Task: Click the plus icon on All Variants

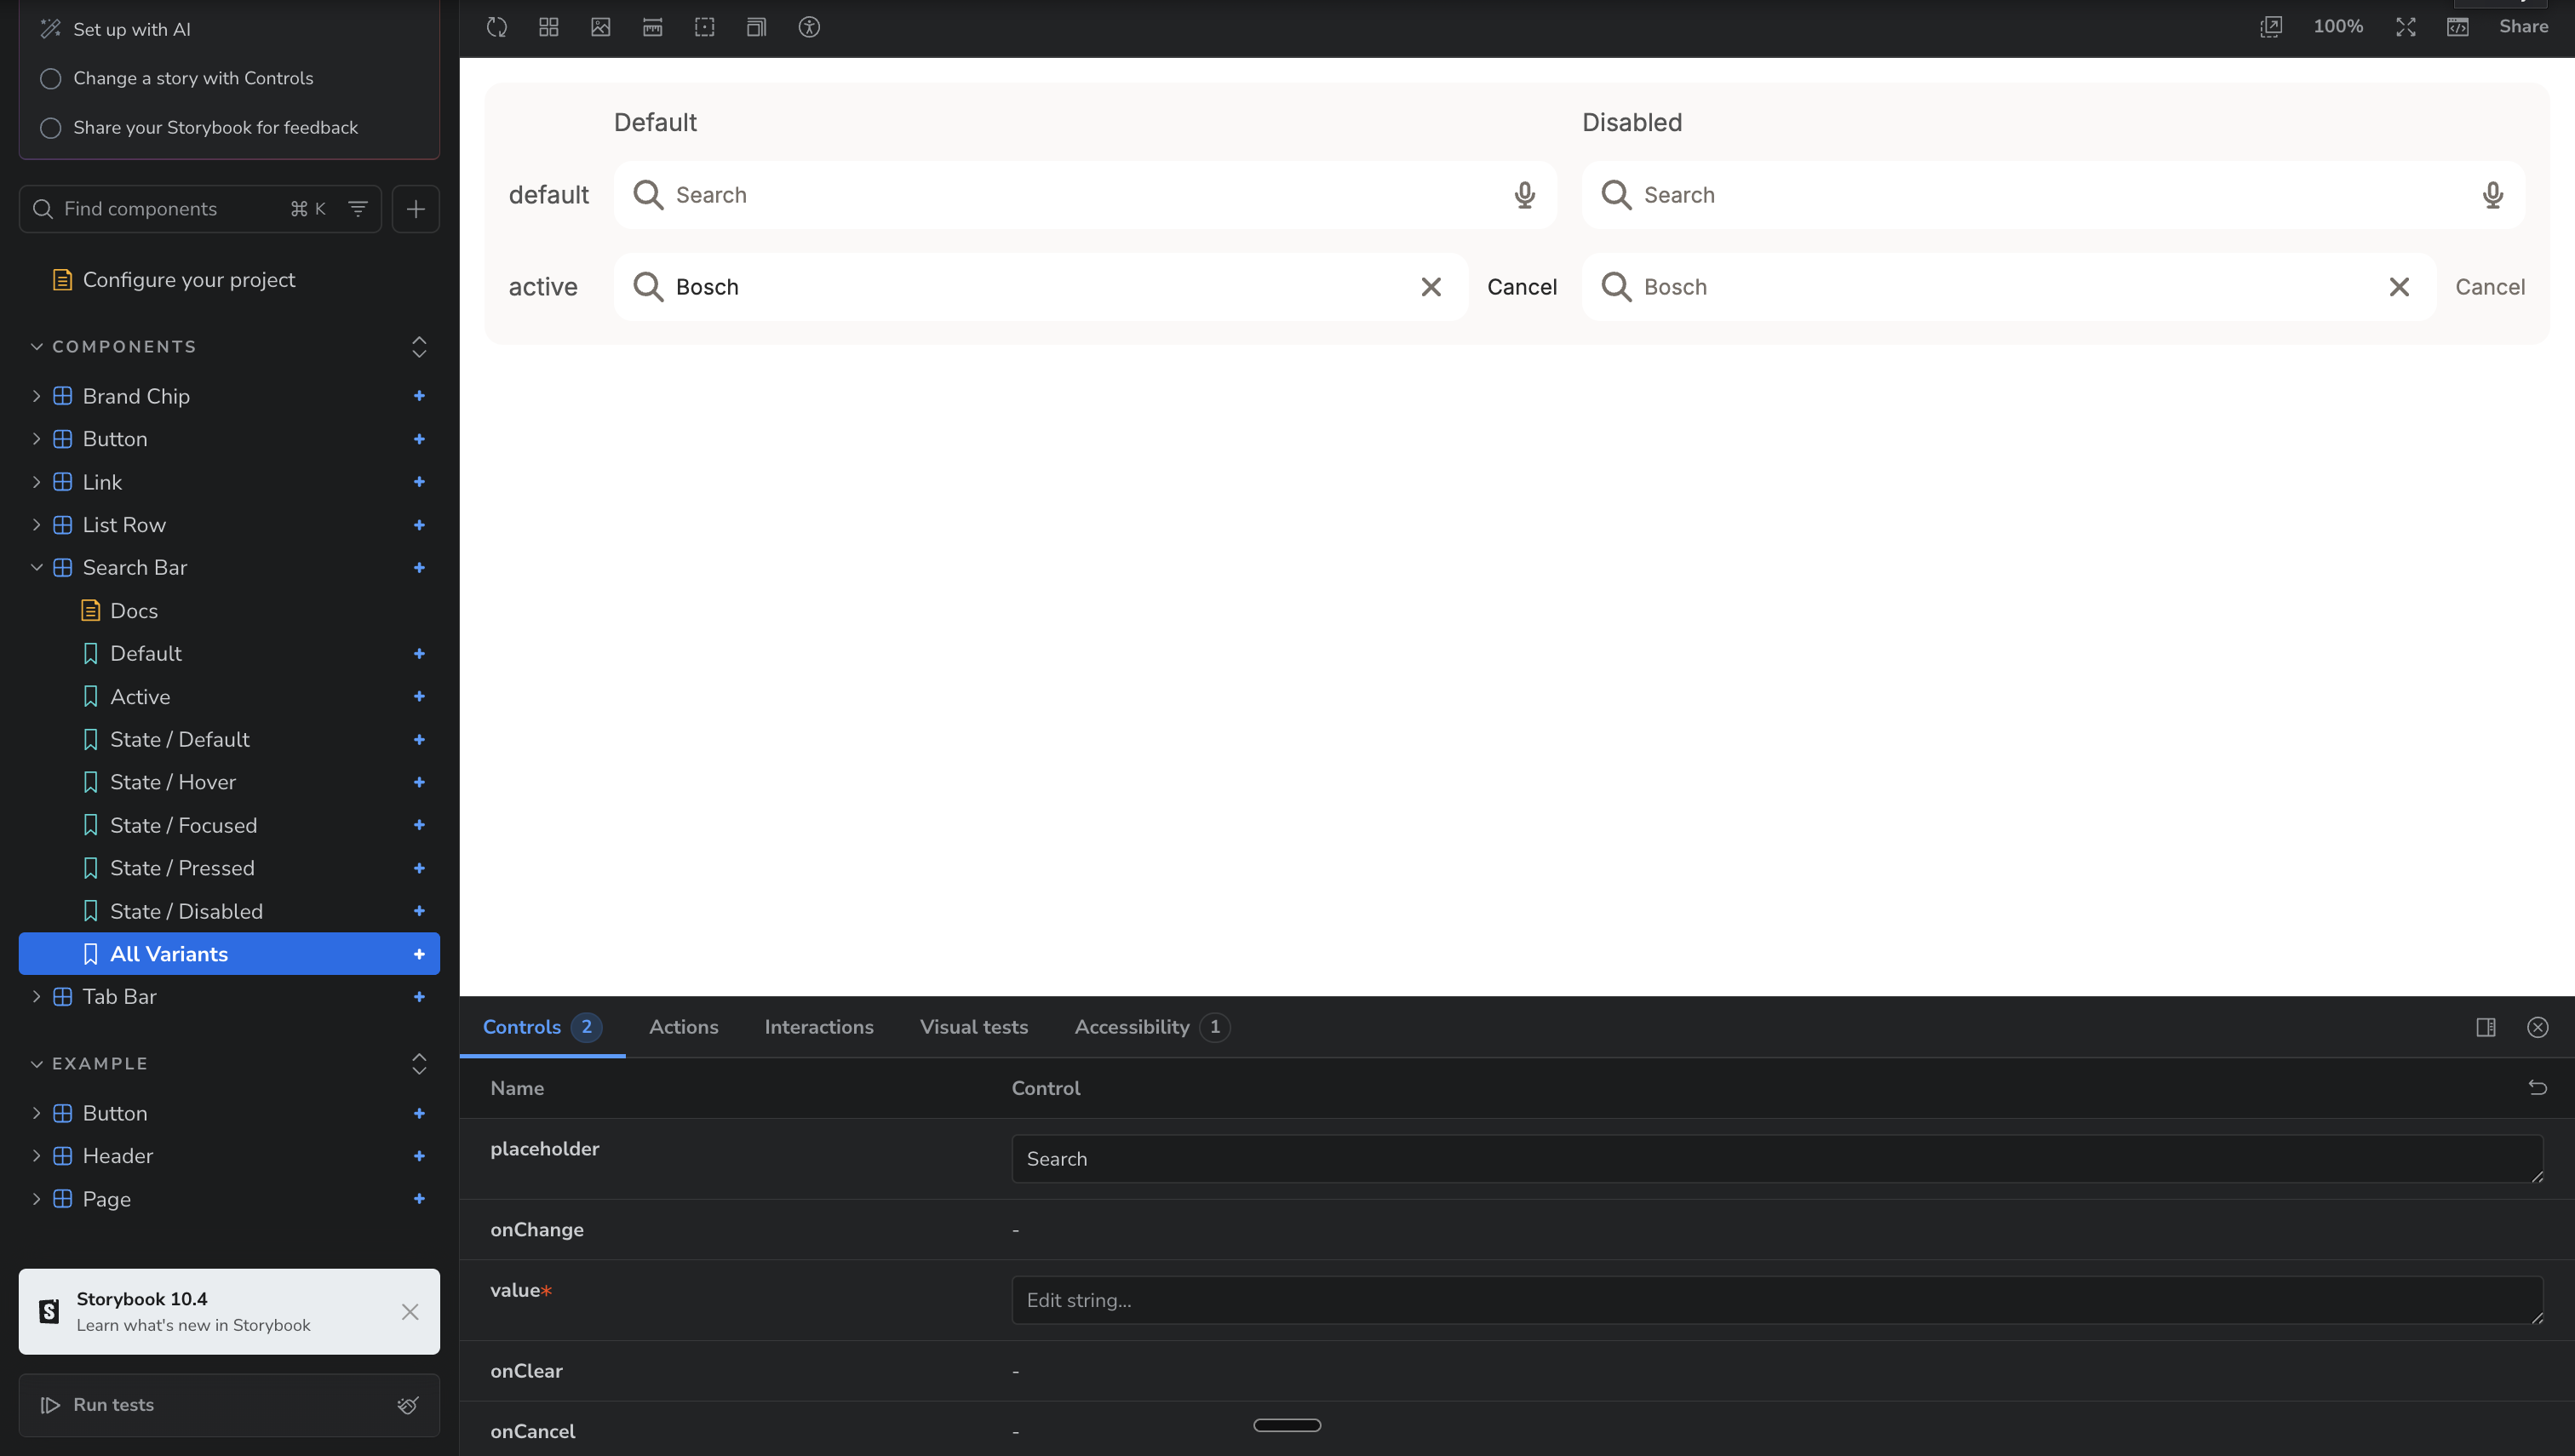Action: 419,954
